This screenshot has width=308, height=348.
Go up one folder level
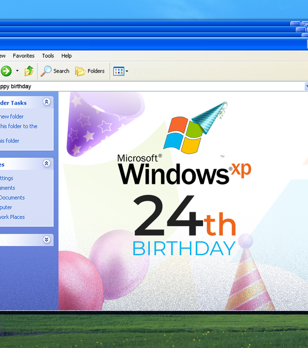pyautogui.click(x=29, y=71)
